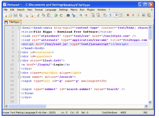Click the title text 'File Hippo - Download Free Software'
Image resolution: width=159 pixels, height=118 pixels.
(x=65, y=32)
